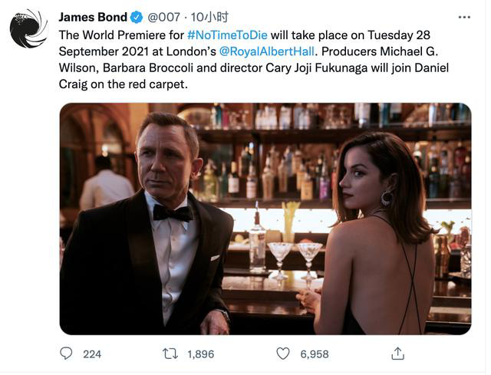Image resolution: width=491 pixels, height=375 pixels.
Task: Click the 1,896 retweets count
Action: [x=199, y=354]
